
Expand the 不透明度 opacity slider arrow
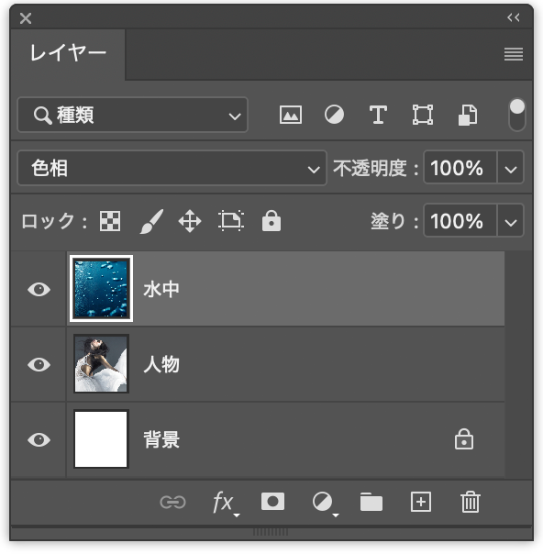(511, 168)
